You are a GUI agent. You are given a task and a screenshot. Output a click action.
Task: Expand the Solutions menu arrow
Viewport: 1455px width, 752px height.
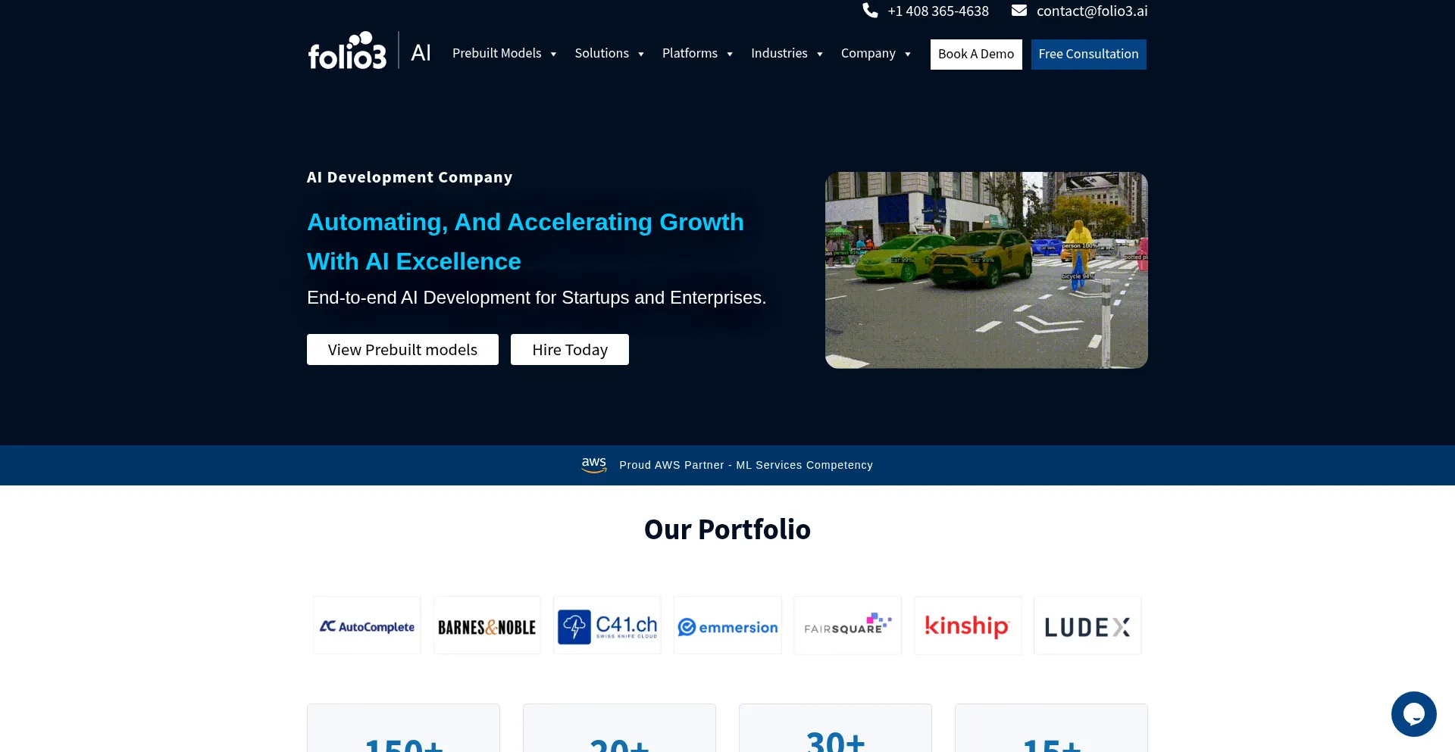(641, 54)
